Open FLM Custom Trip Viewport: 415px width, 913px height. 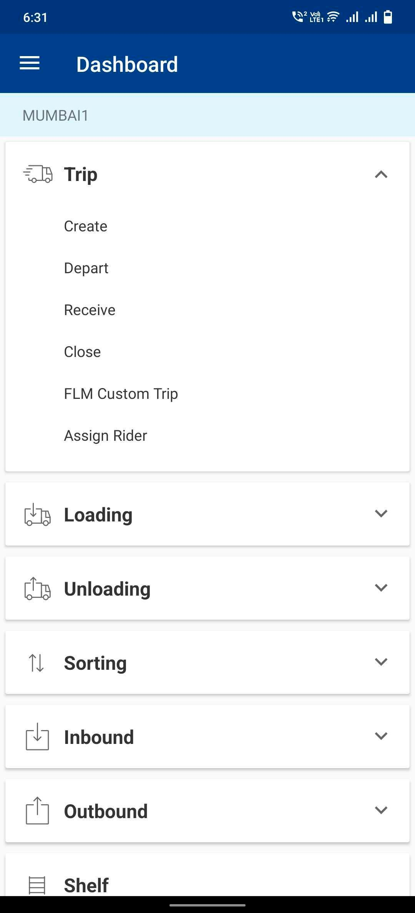[x=121, y=394]
